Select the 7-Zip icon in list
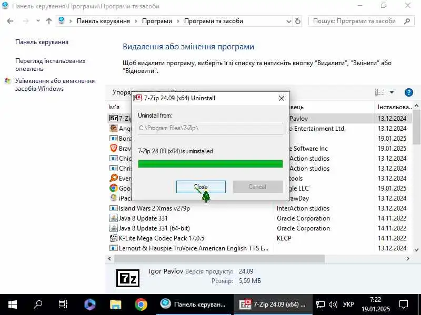The height and width of the screenshot is (315, 421). (114, 118)
